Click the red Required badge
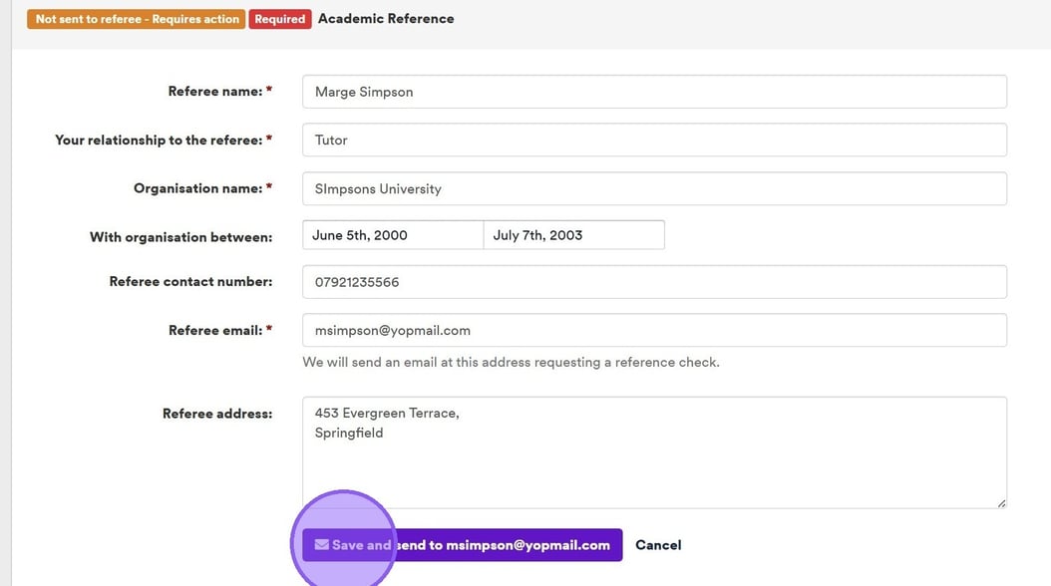The width and height of the screenshot is (1051, 586). click(280, 19)
